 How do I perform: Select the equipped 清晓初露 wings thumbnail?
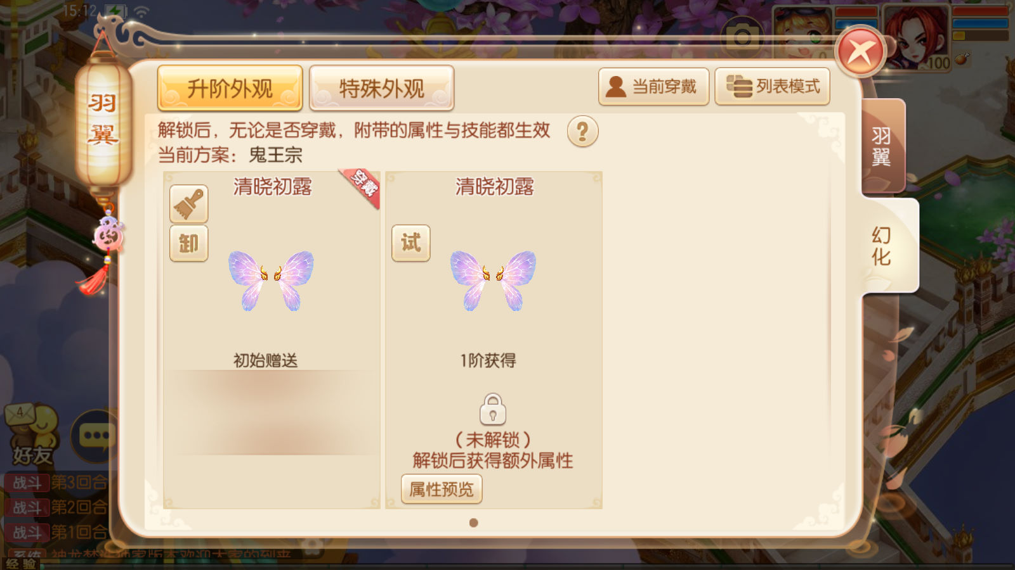pos(271,281)
